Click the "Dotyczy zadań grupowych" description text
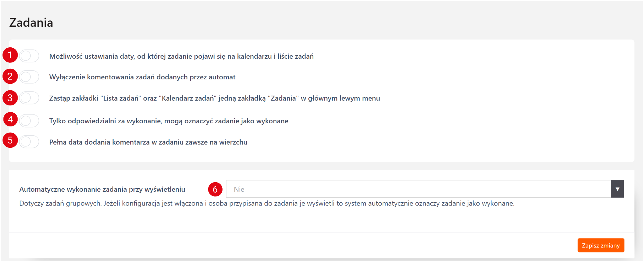The width and height of the screenshot is (643, 261). [267, 204]
